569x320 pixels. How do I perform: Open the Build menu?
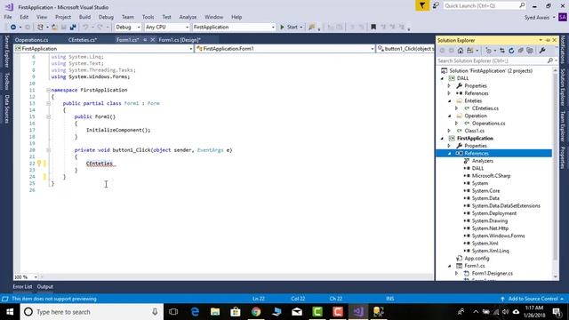(85, 17)
